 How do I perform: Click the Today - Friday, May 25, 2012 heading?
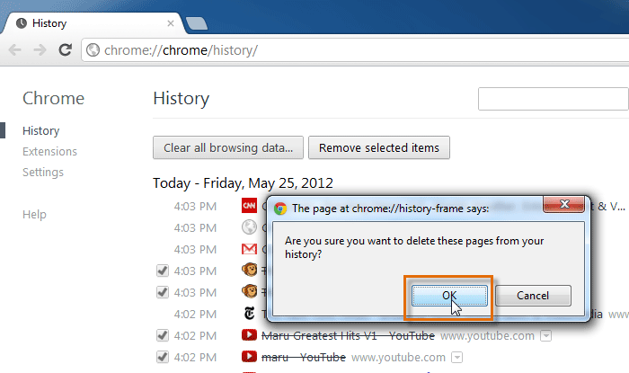[243, 183]
